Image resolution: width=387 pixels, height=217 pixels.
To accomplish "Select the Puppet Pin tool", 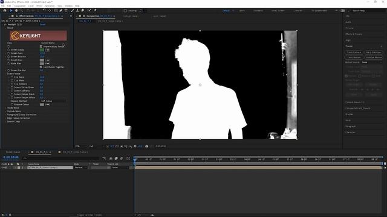I will [95, 11].
